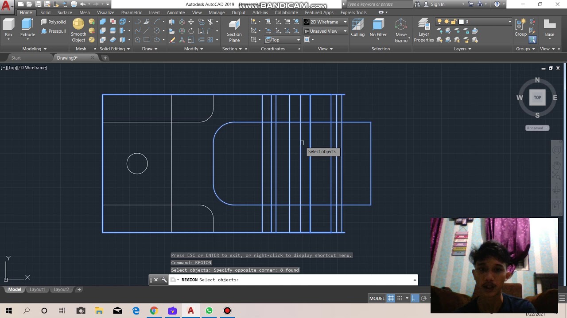567x318 pixels.
Task: Click the Windows Start button
Action: (x=8, y=310)
